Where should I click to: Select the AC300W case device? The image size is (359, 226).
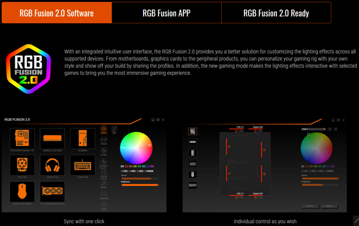click(x=83, y=139)
